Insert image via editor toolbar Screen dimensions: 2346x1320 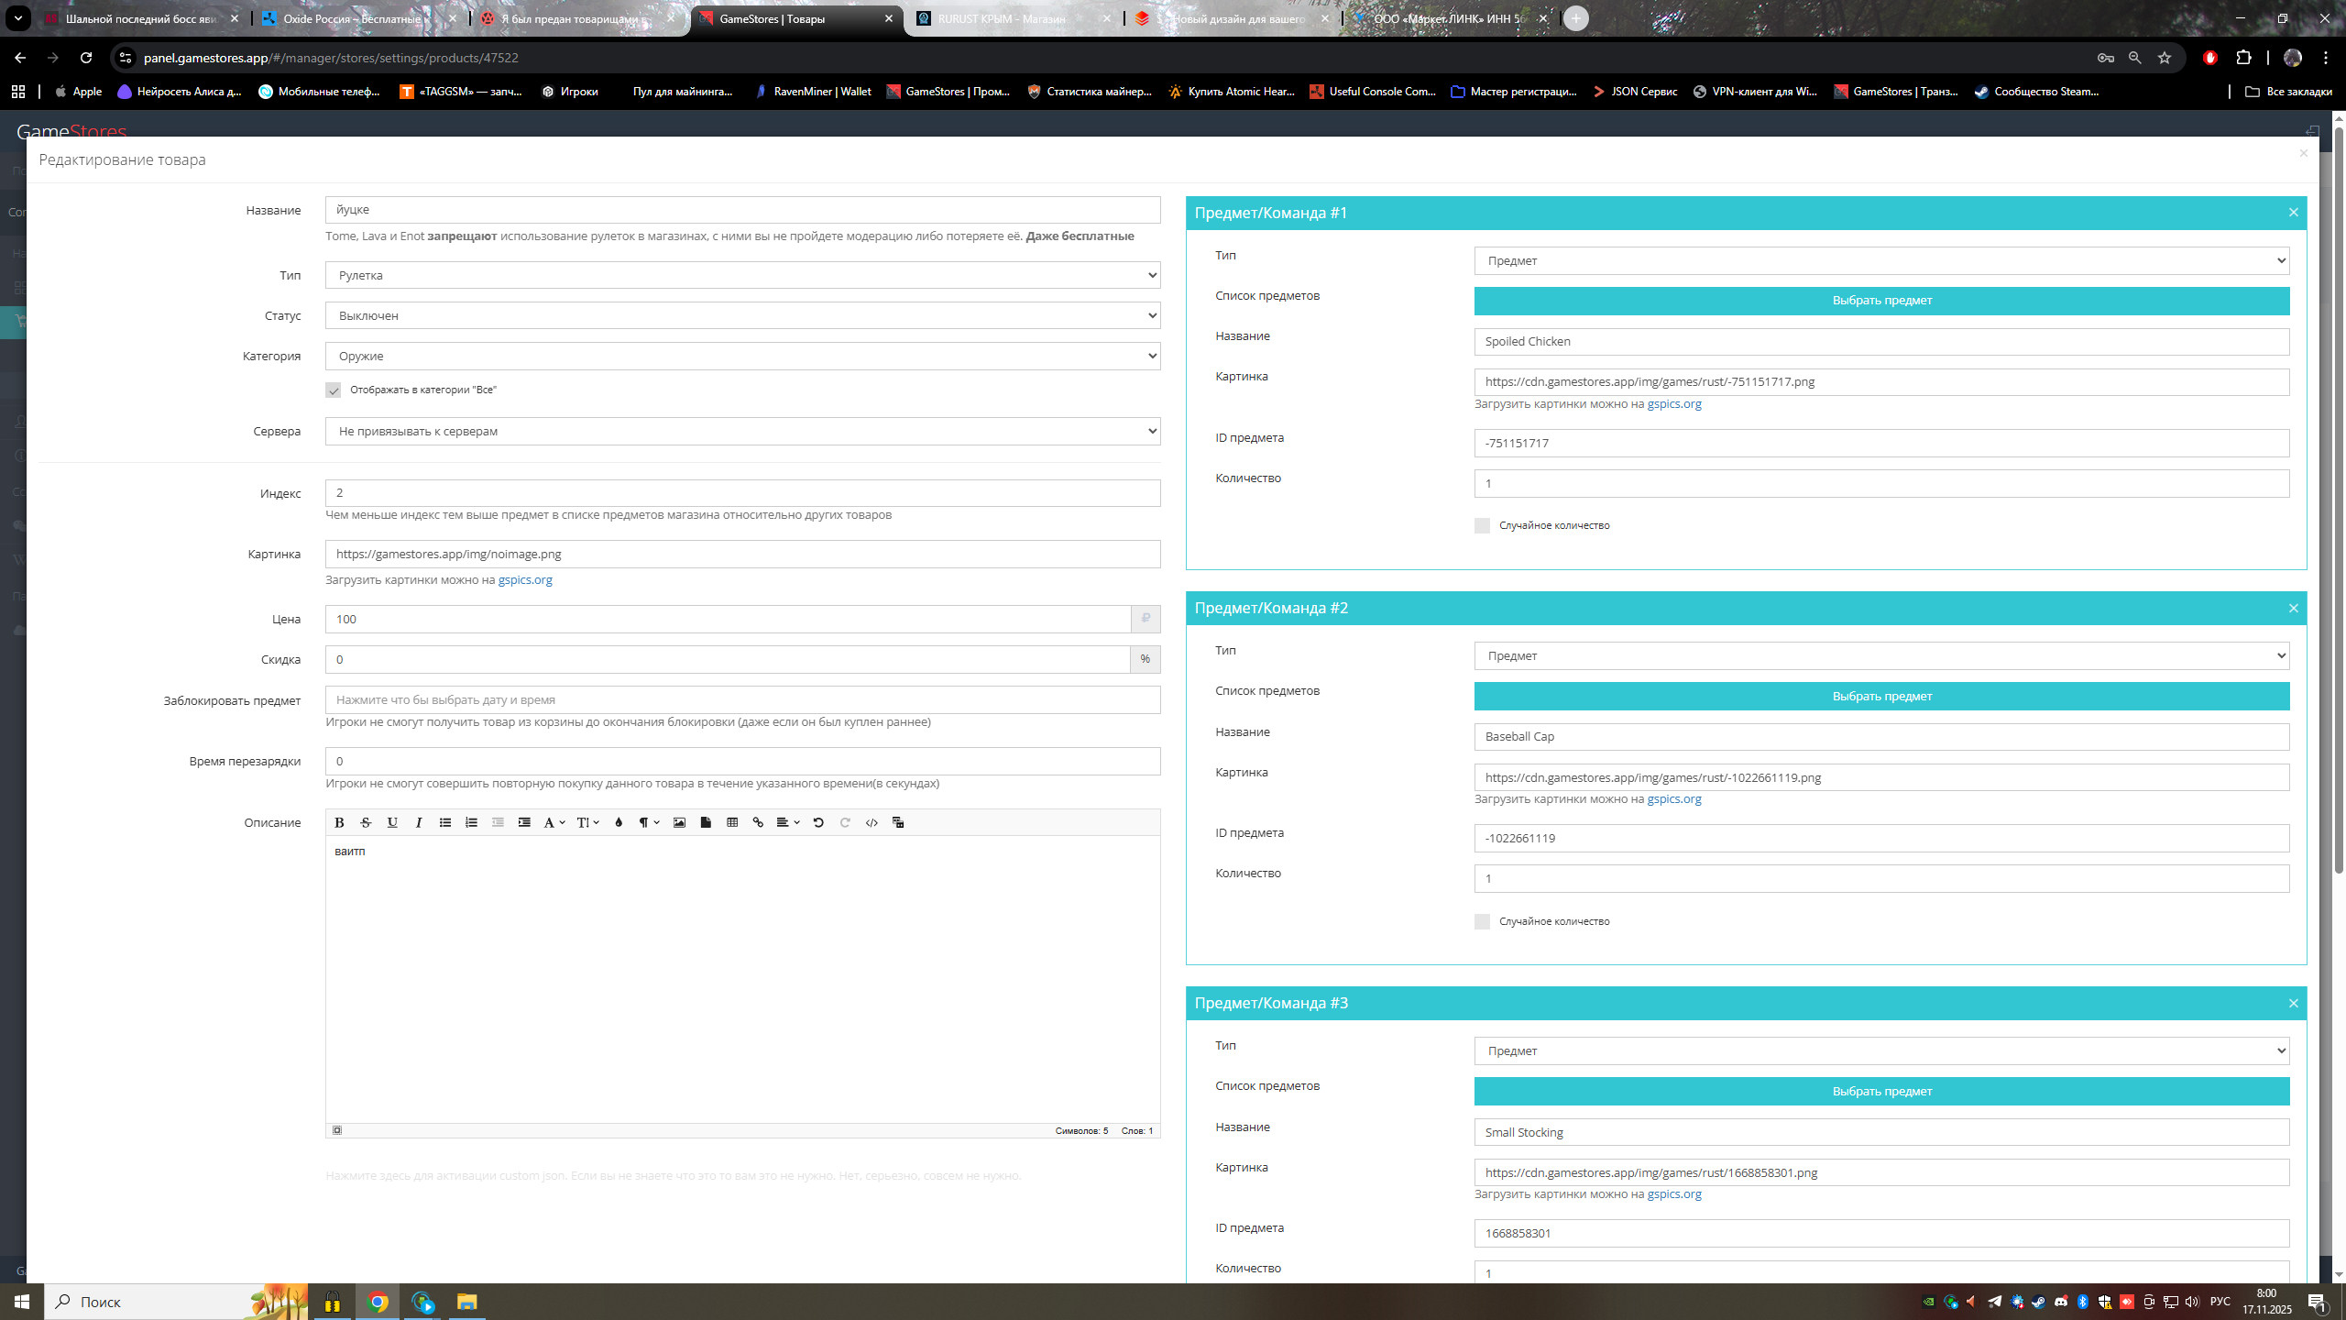(x=679, y=822)
